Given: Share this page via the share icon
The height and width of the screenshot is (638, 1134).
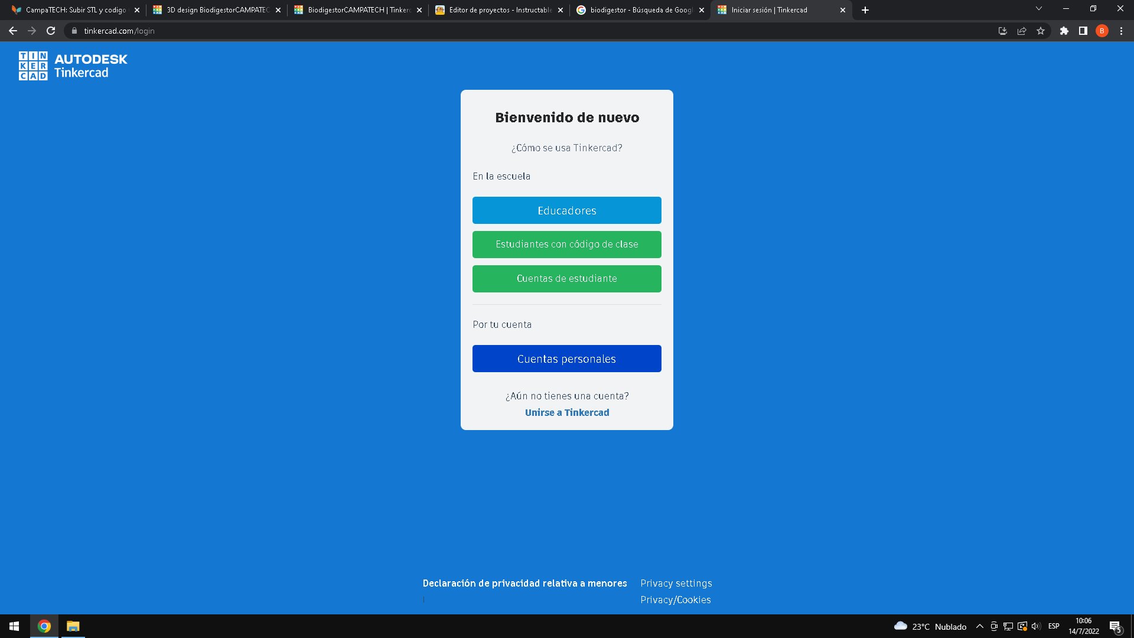Looking at the screenshot, I should click(1021, 31).
